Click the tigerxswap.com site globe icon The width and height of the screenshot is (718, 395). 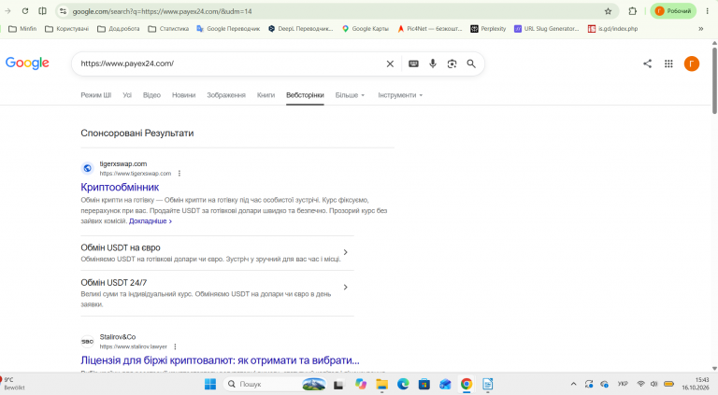[x=88, y=168]
